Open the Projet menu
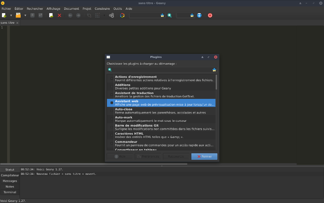Viewport: 324px width, 203px height. (87, 9)
